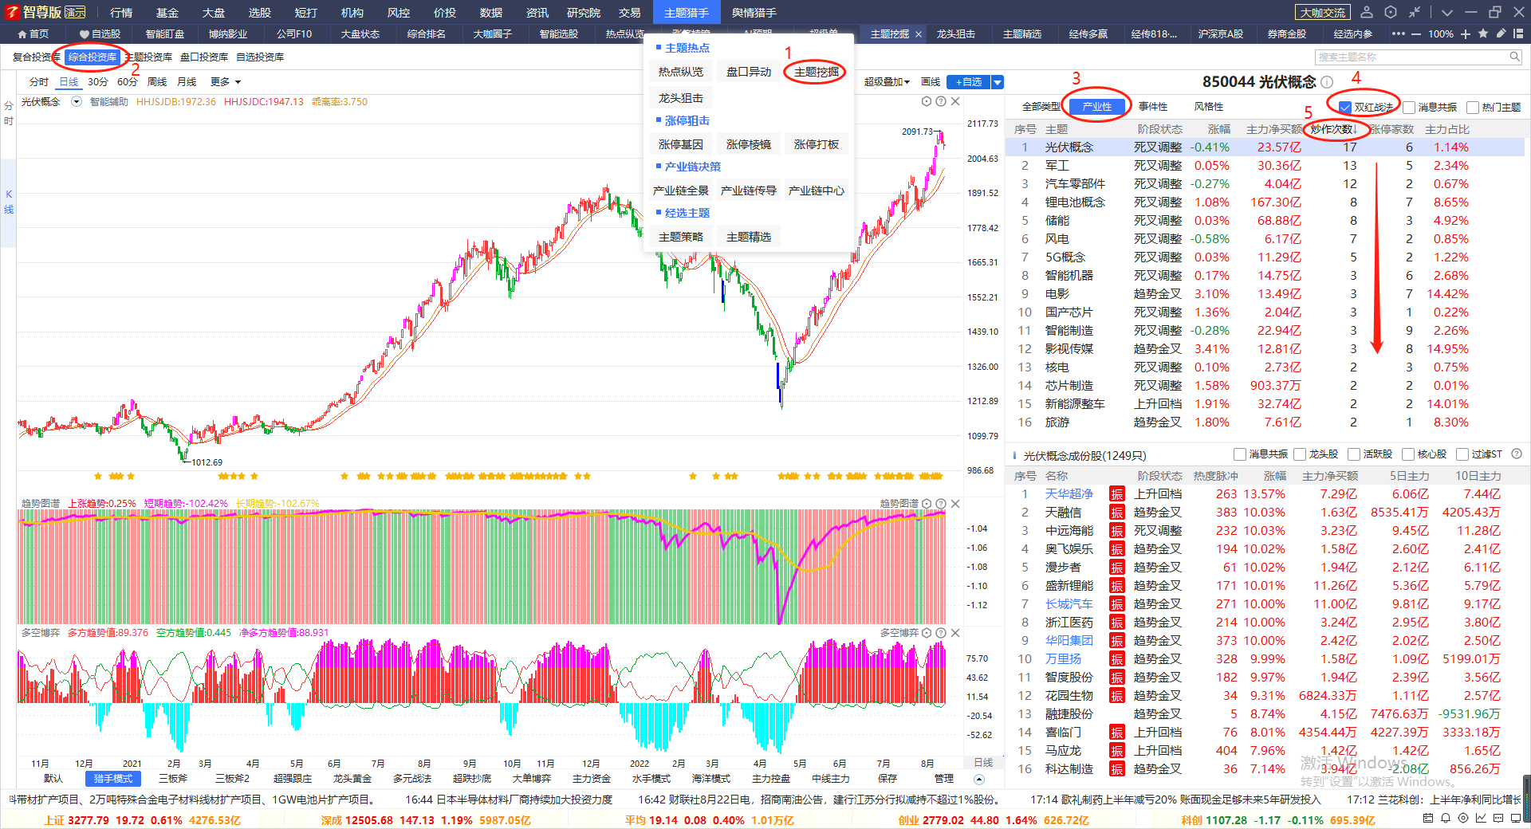This screenshot has height=829, width=1531.
Task: Click the settings icon on 多空博弈 panel
Action: point(927,633)
